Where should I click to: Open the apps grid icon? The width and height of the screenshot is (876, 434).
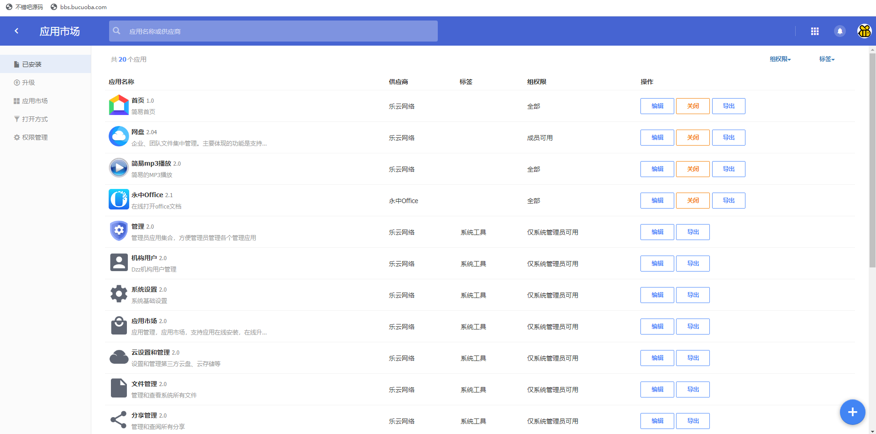click(x=814, y=31)
